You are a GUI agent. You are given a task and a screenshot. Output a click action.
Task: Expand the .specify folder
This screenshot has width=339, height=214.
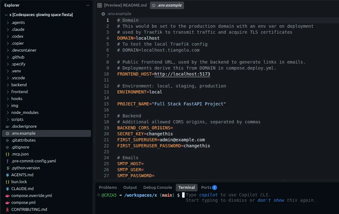(8, 64)
